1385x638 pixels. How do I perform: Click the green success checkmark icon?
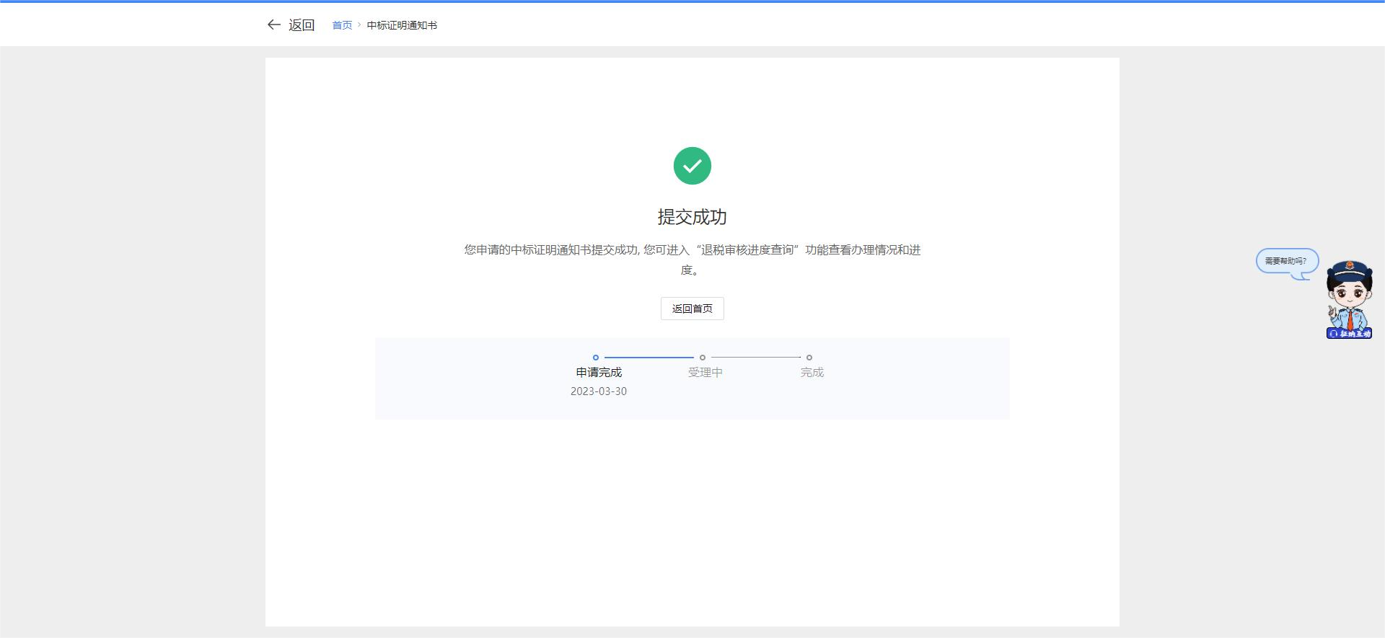point(692,166)
